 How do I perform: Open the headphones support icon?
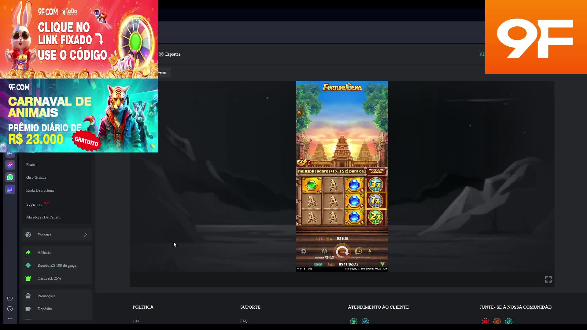pos(10,190)
